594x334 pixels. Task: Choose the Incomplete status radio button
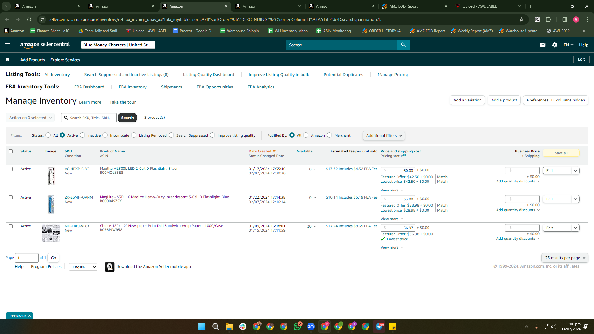[105, 135]
